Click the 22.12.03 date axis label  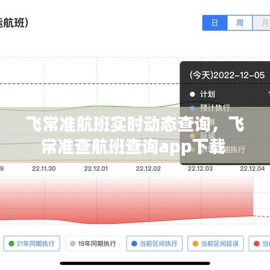(200, 169)
